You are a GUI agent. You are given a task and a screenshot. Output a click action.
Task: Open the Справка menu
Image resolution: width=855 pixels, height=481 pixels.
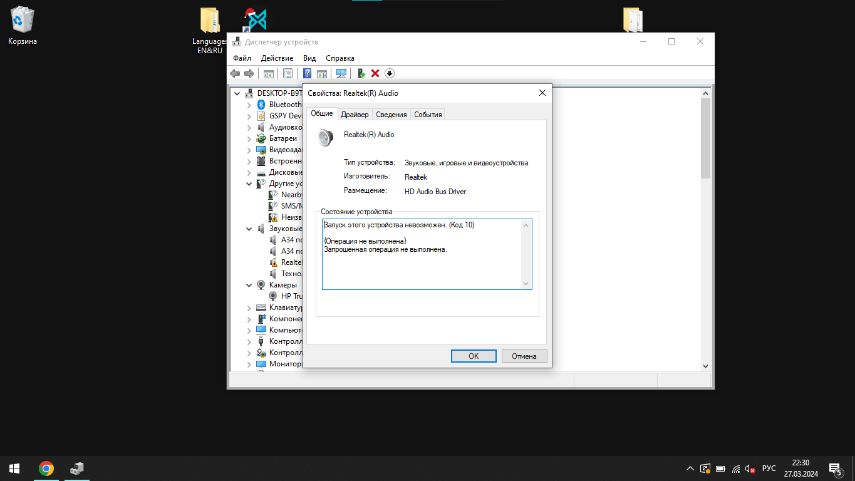pyautogui.click(x=340, y=58)
